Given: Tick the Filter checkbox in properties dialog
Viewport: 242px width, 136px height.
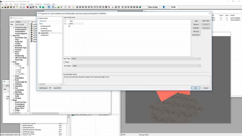Looking at the screenshot, I should click(65, 62).
